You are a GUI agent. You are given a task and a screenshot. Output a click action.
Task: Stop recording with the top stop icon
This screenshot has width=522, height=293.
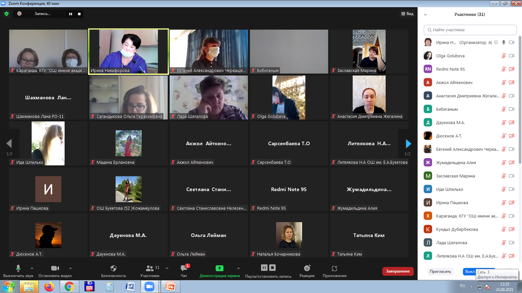point(79,14)
